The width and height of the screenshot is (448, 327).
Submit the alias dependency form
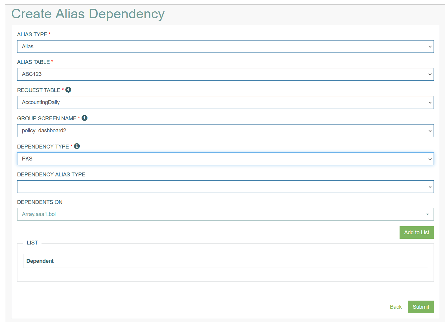(421, 307)
